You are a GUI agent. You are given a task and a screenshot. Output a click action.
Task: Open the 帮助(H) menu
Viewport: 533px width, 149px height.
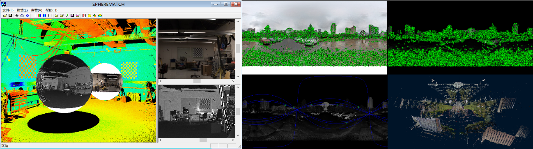(x=52, y=10)
